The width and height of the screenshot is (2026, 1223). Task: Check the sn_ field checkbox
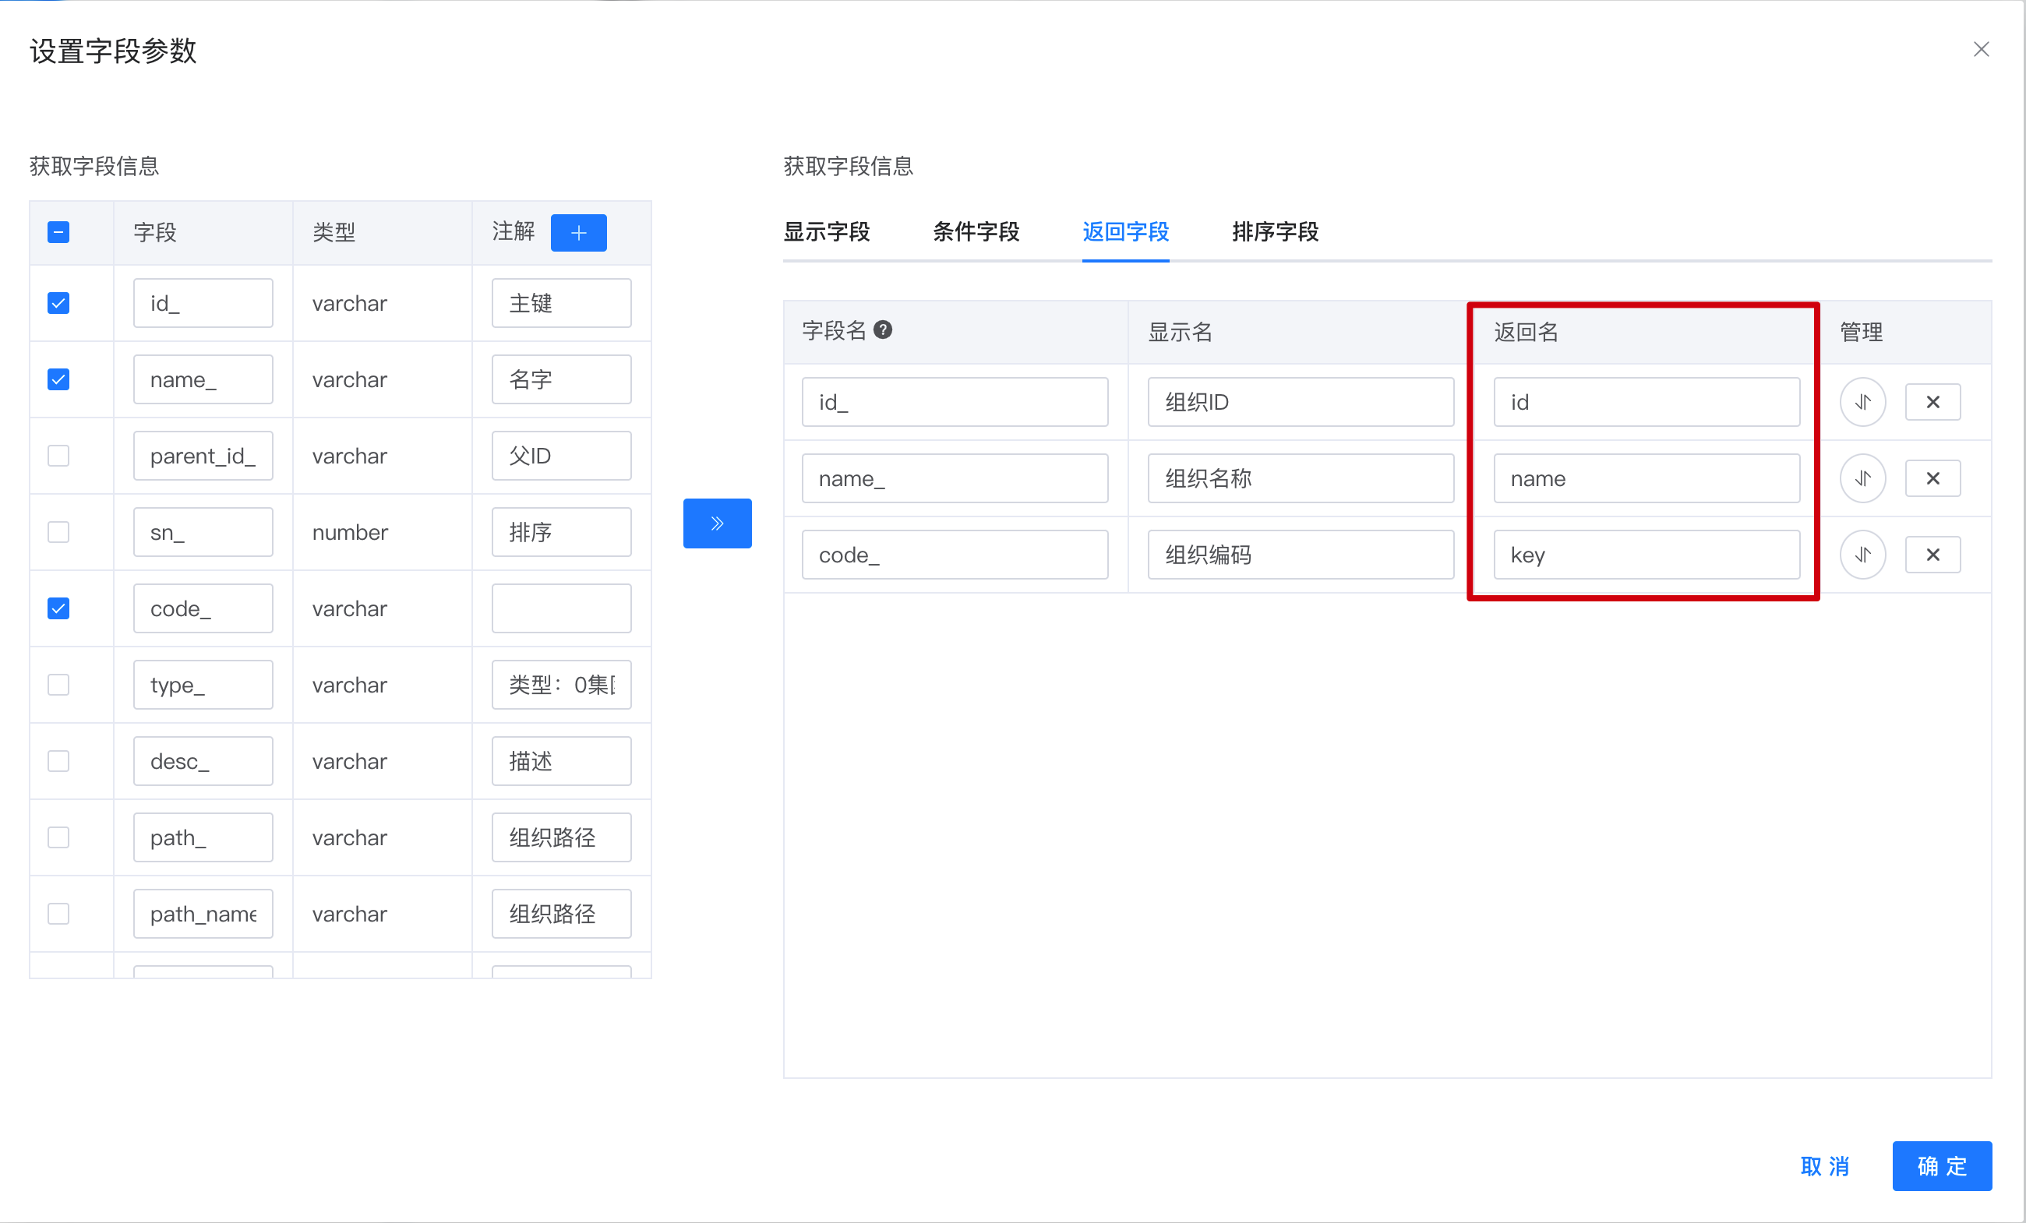point(58,533)
